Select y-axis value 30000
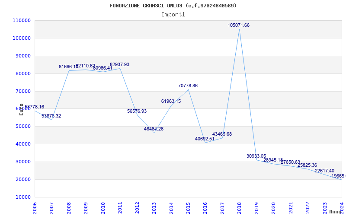Viewport: 346px width, 216px height. [x=23, y=162]
